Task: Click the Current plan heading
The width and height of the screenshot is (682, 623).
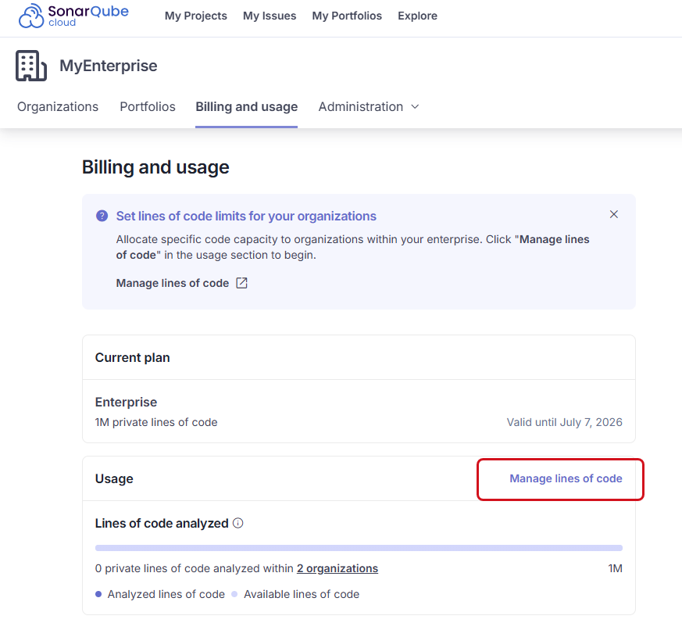Action: [132, 357]
